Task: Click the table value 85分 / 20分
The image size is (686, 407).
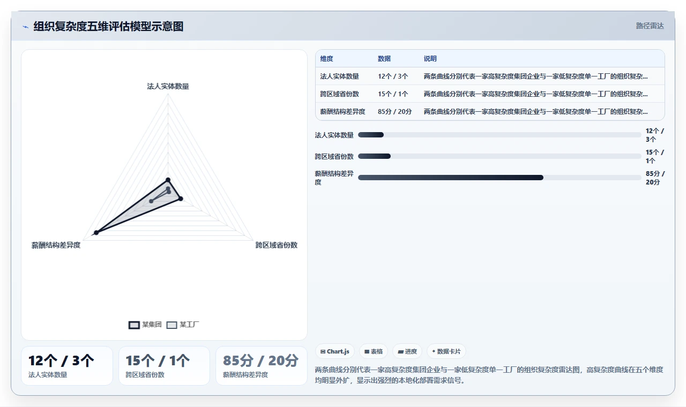Action: click(x=395, y=112)
